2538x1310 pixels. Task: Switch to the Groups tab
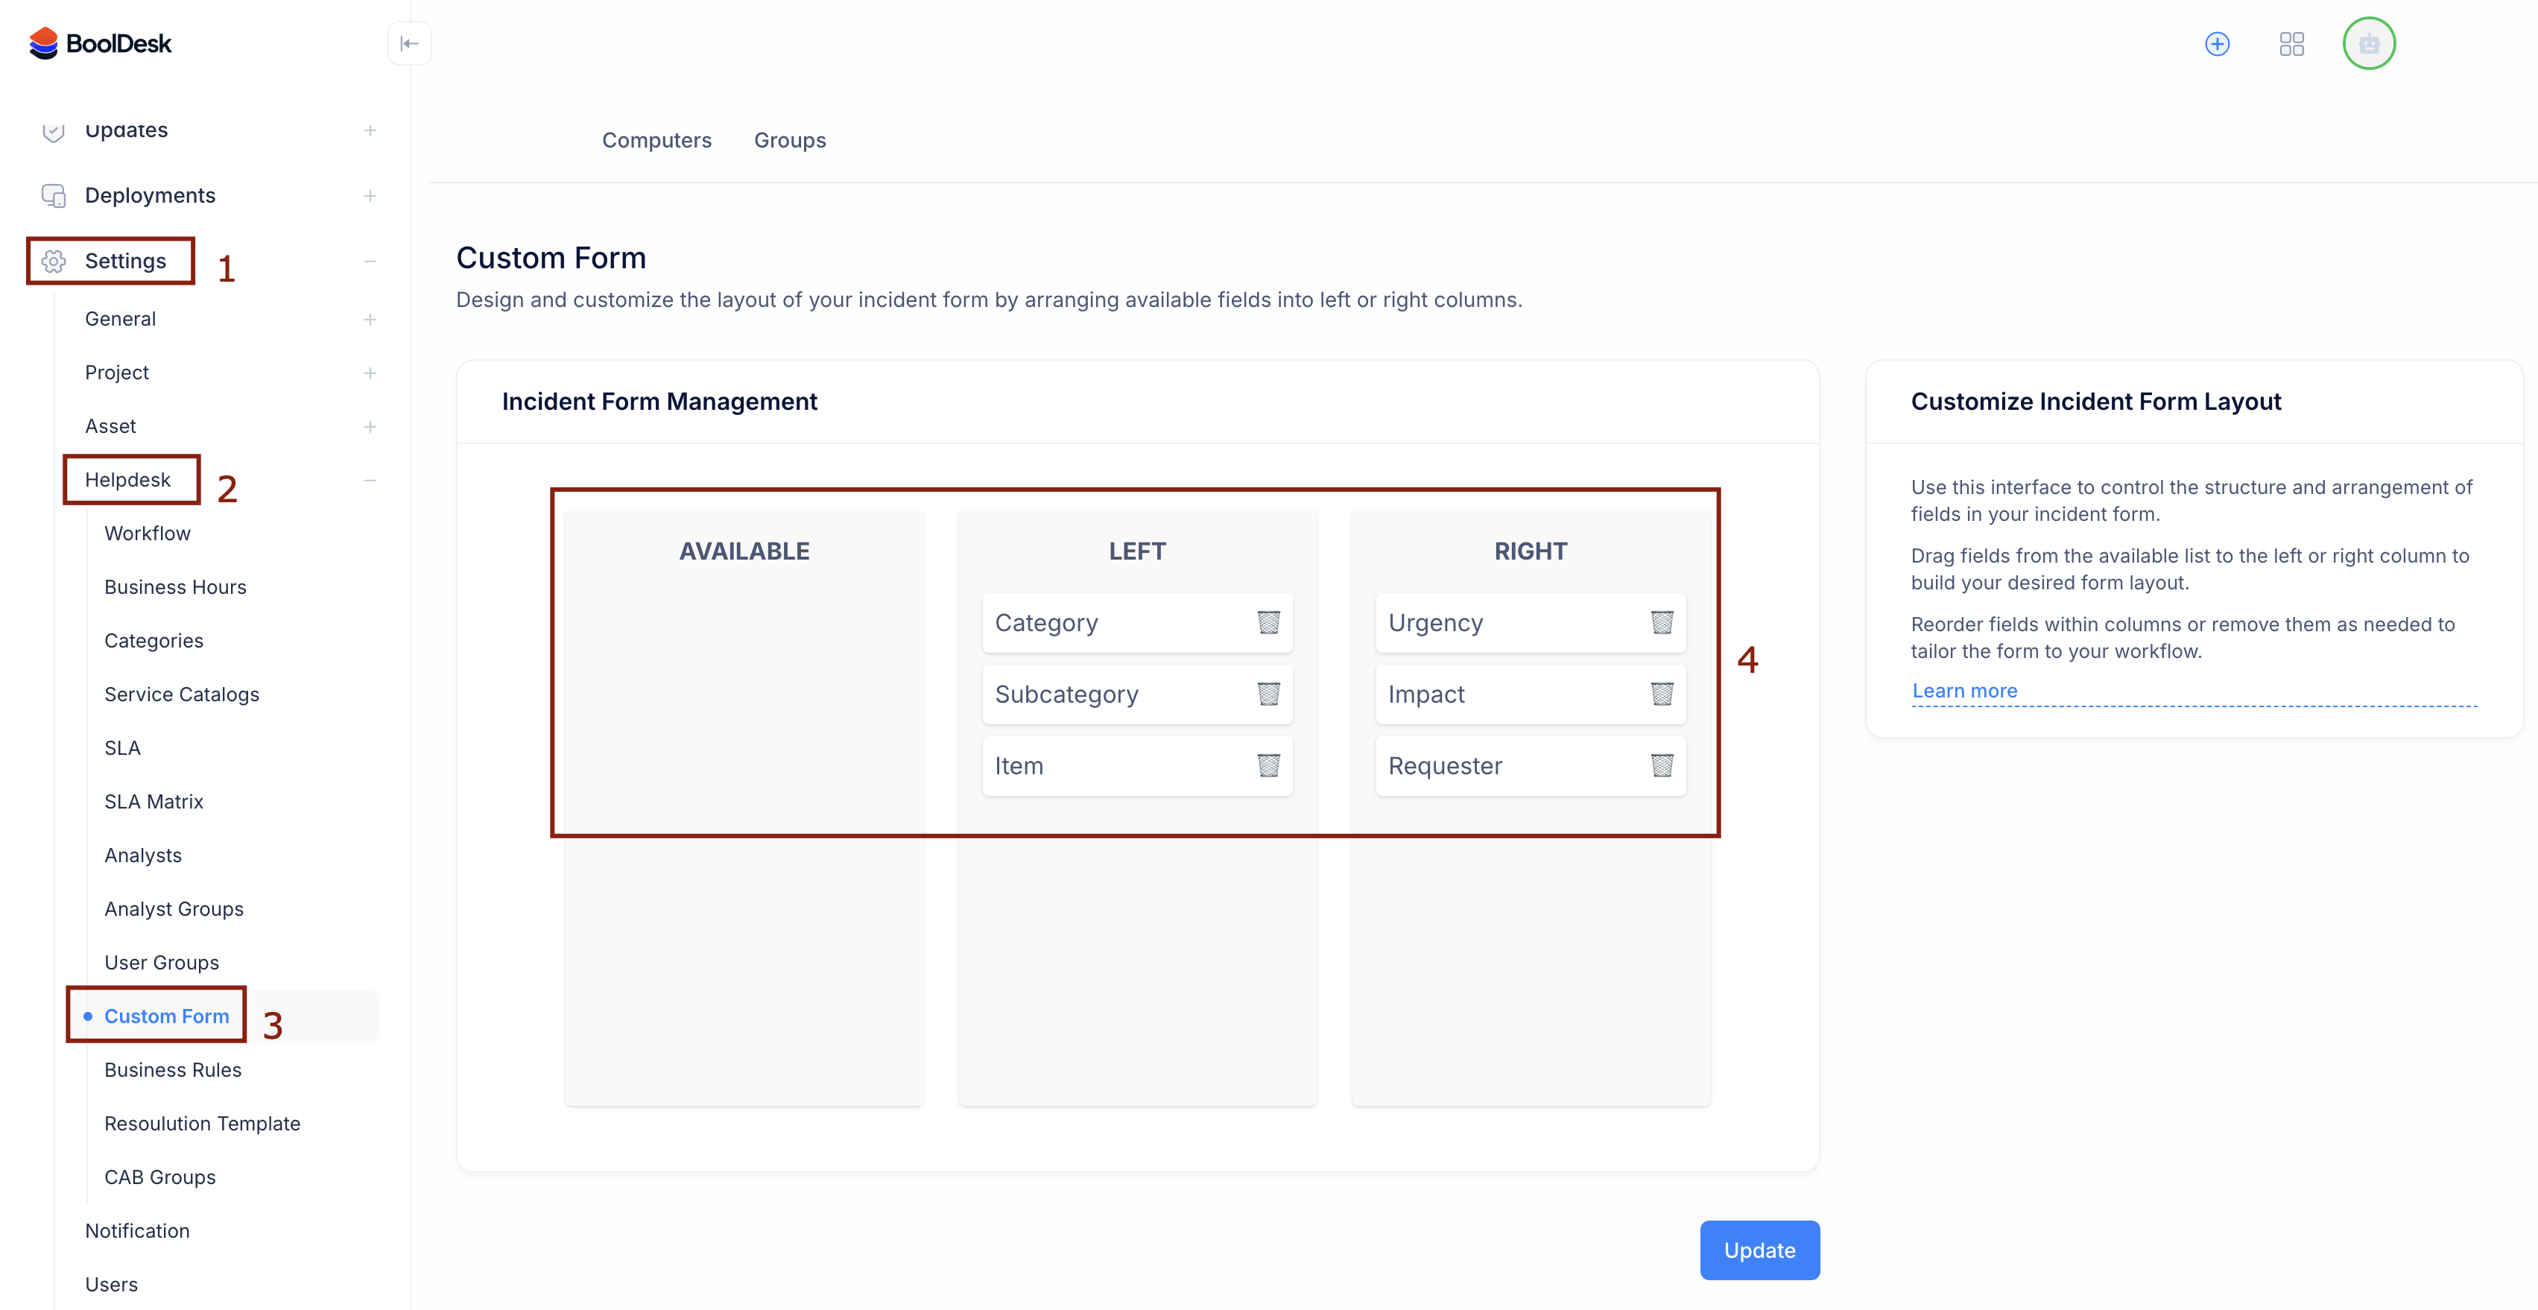click(x=789, y=140)
